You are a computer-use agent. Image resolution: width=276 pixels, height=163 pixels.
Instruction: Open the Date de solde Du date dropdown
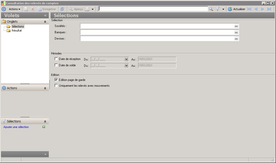point(126,66)
